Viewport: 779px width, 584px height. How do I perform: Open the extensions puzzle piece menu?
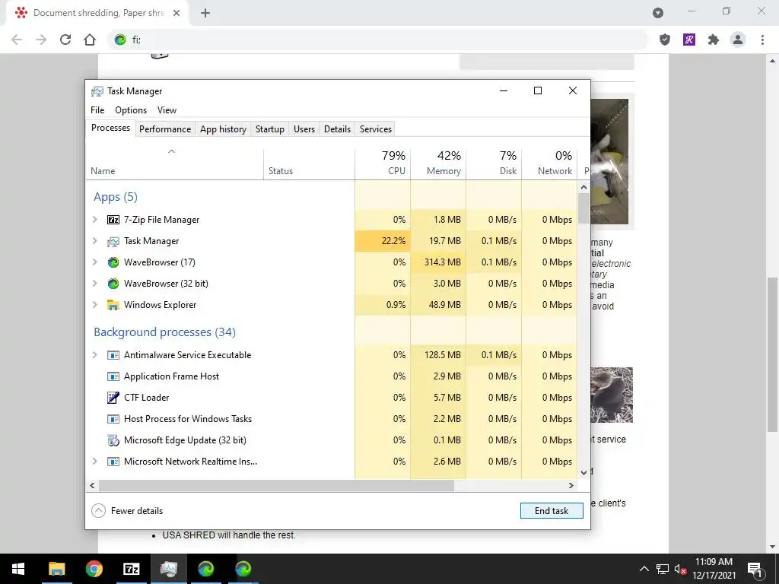[x=714, y=40]
